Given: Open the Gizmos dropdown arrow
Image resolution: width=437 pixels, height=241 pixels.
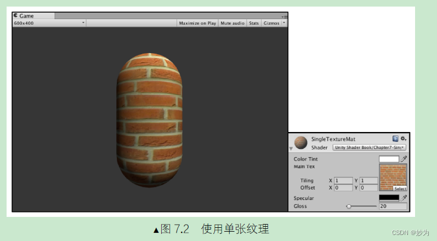Looking at the screenshot, I should click(x=284, y=23).
